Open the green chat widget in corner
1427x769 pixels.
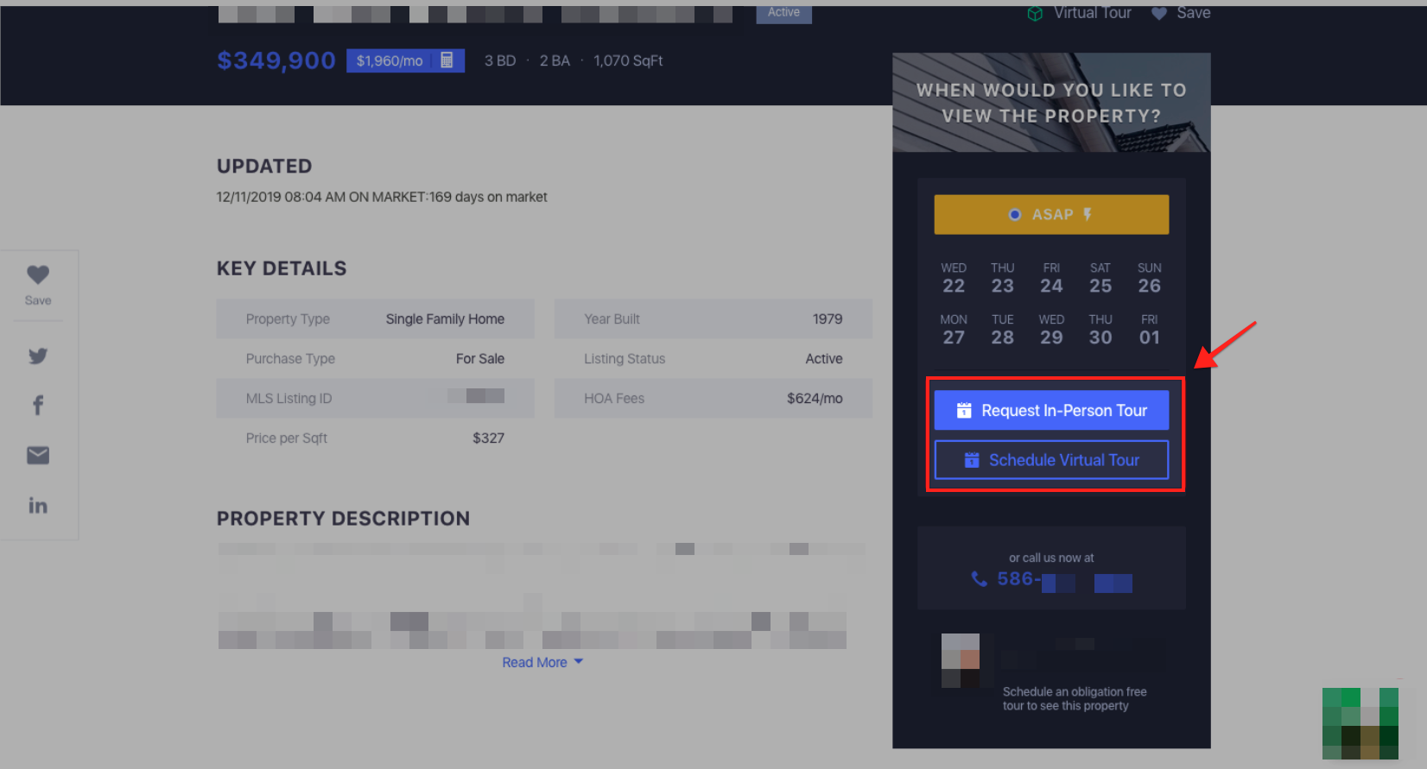1360,723
